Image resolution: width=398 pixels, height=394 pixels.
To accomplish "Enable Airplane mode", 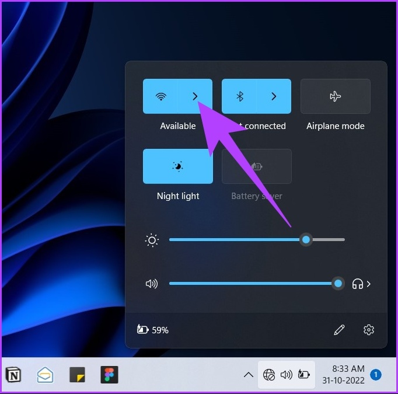I will click(x=335, y=96).
